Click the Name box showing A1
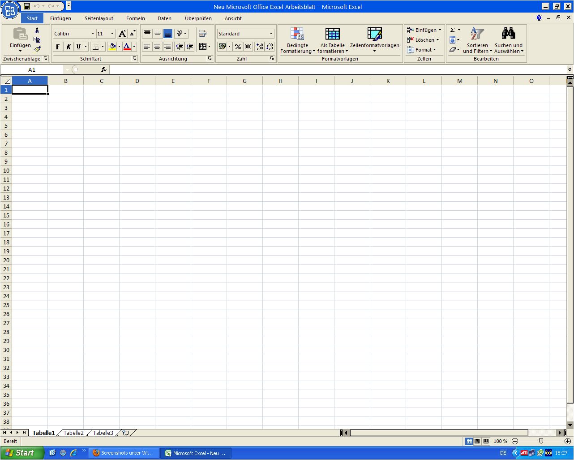 click(x=32, y=69)
